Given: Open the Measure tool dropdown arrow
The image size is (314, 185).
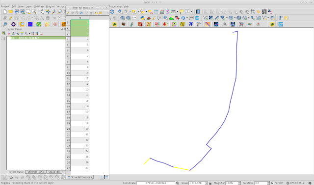Looking at the screenshot, I should (177, 12).
